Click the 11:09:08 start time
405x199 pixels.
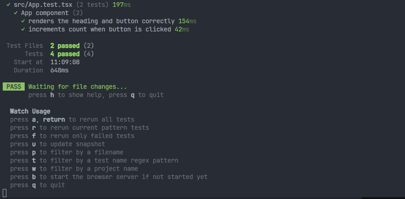click(x=65, y=62)
